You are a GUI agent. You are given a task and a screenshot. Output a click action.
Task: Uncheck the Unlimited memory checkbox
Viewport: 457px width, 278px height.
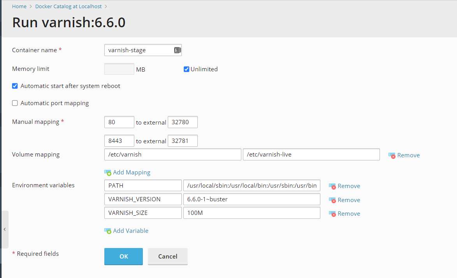pos(186,69)
